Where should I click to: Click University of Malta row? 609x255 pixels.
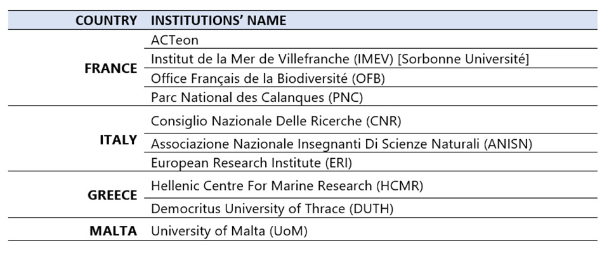(370, 231)
